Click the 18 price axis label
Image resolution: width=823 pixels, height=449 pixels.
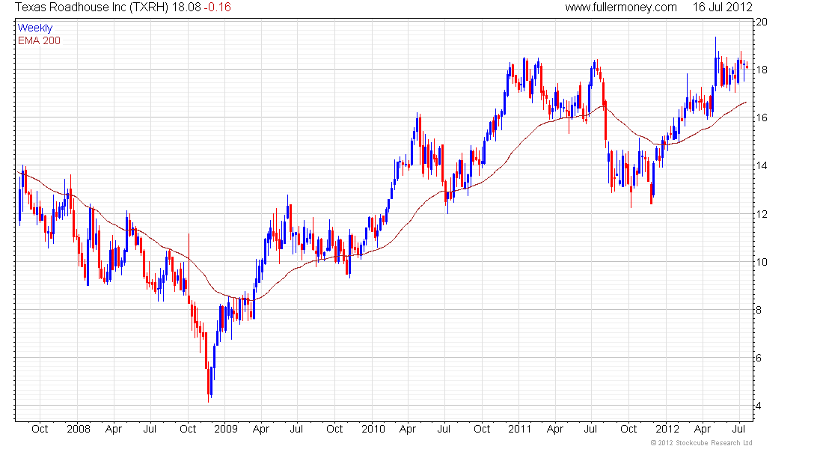click(761, 70)
